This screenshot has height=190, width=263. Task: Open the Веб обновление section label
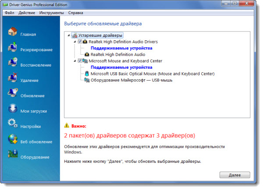pos(36,142)
